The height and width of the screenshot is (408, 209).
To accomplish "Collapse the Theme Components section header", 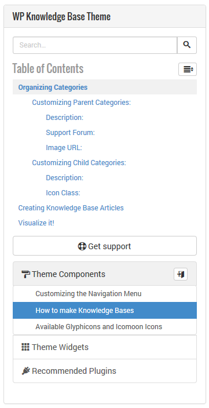I will tap(105, 274).
